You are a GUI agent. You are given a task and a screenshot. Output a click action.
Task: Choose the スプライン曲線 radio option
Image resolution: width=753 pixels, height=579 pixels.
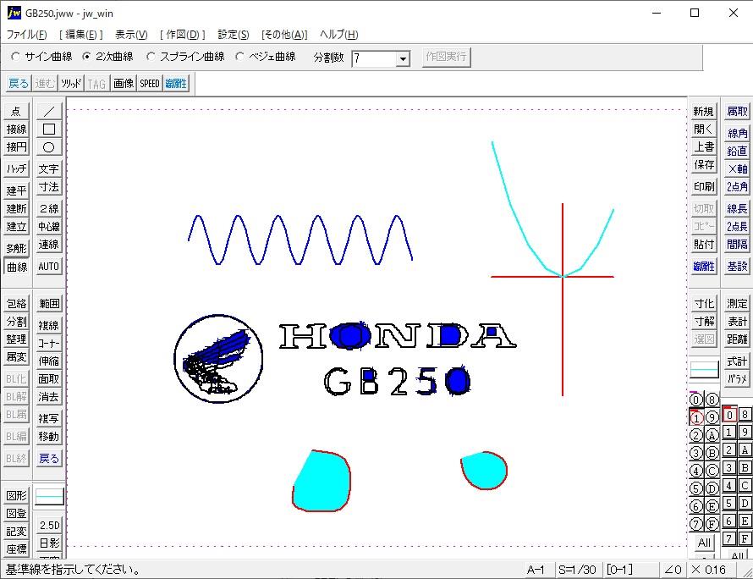185,57
